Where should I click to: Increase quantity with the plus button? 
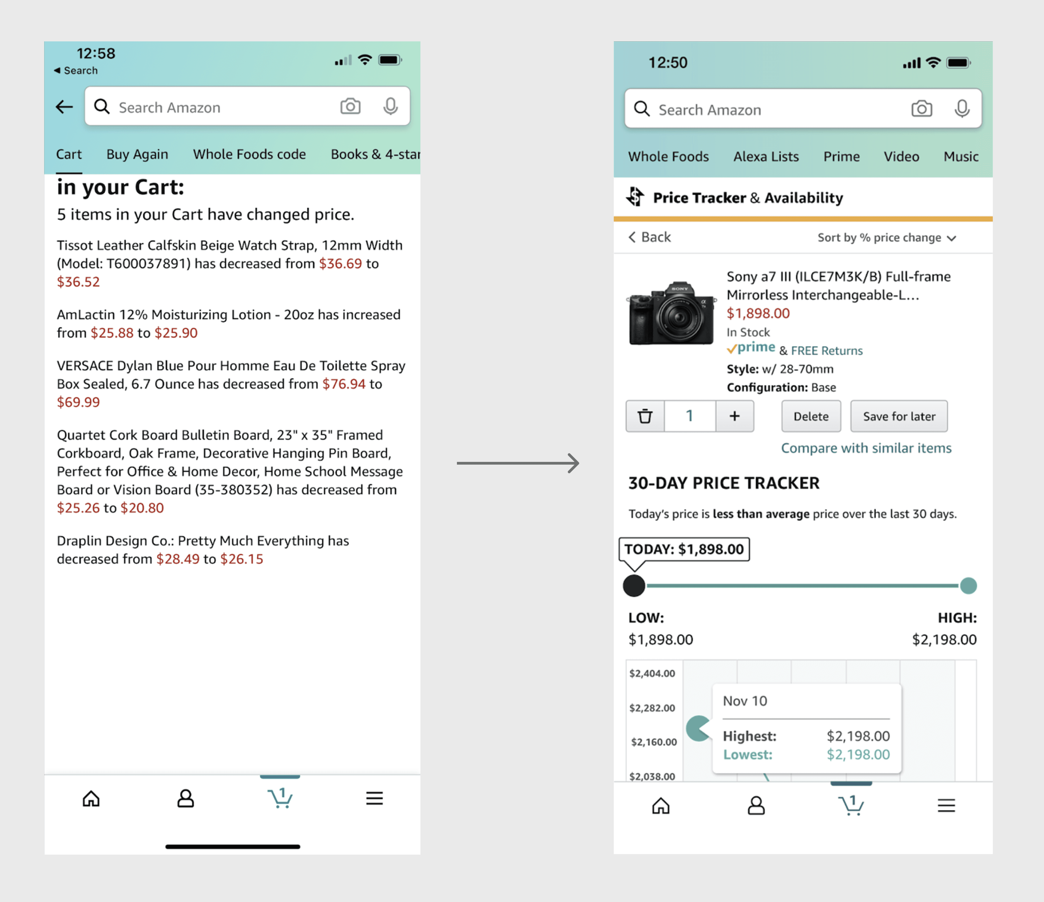coord(735,416)
